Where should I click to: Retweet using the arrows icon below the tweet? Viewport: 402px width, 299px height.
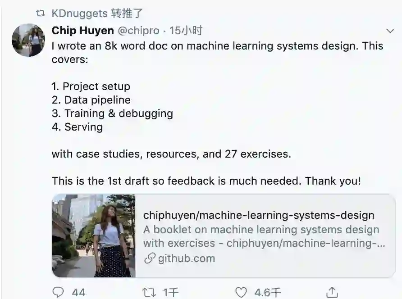[x=149, y=292]
